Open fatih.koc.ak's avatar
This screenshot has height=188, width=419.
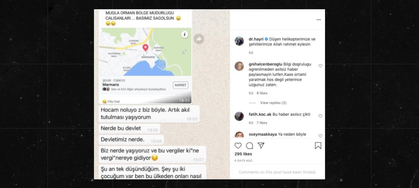point(239,116)
